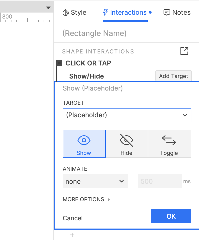Click the animation duration ms field

pyautogui.click(x=160, y=181)
